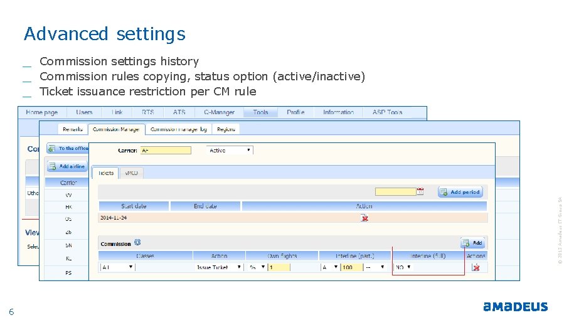Click the period date input field
Viewport: 569px width, 320px height.
[396, 191]
